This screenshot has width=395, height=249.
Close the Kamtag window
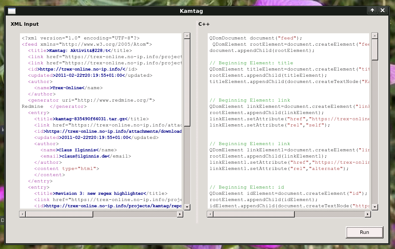(x=383, y=10)
